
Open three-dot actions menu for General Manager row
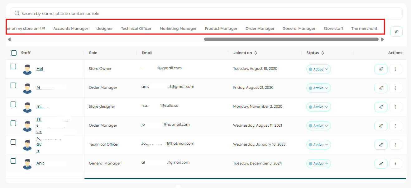pyautogui.click(x=396, y=164)
